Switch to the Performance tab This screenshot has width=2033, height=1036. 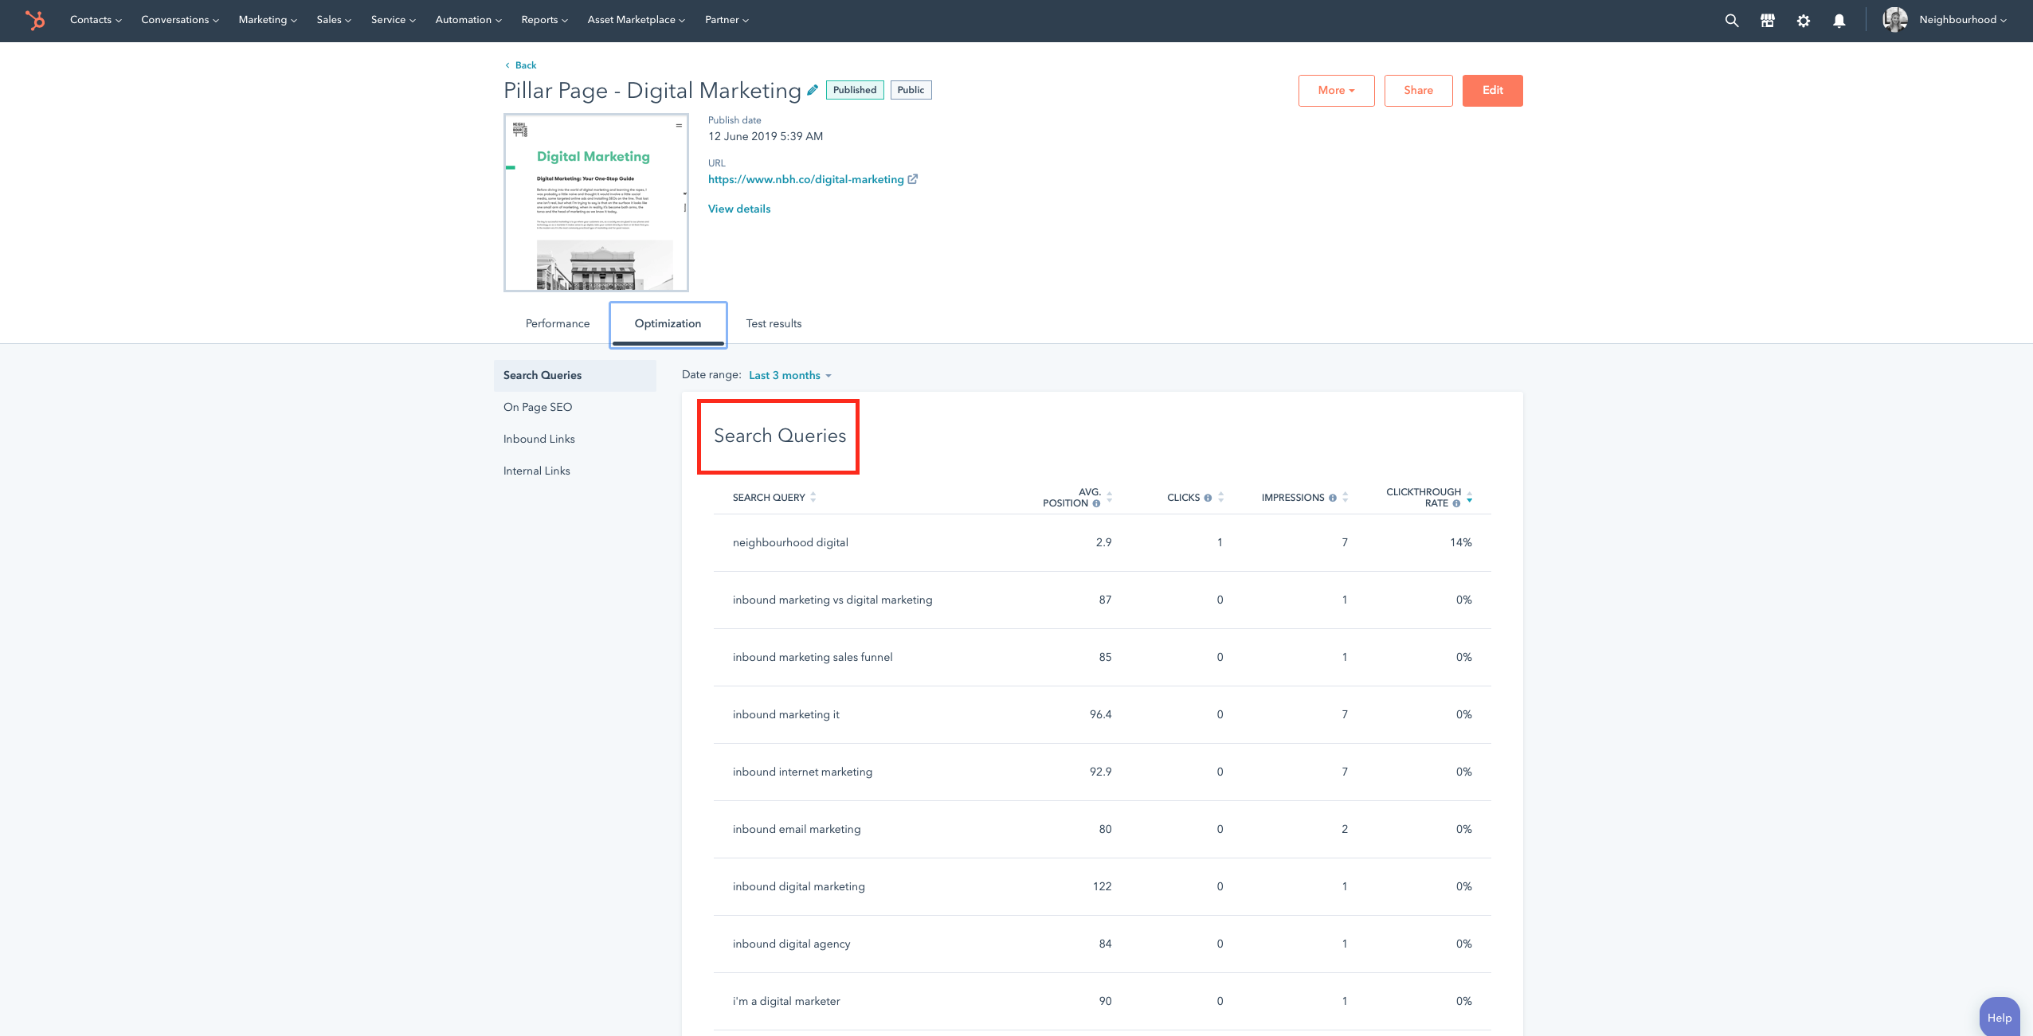[x=557, y=323]
